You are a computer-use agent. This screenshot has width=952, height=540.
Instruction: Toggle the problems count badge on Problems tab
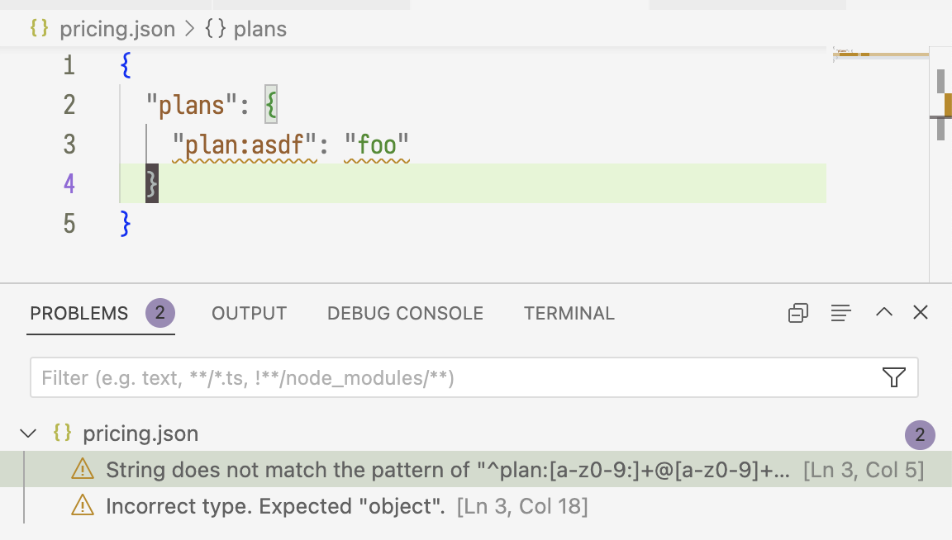pos(159,313)
